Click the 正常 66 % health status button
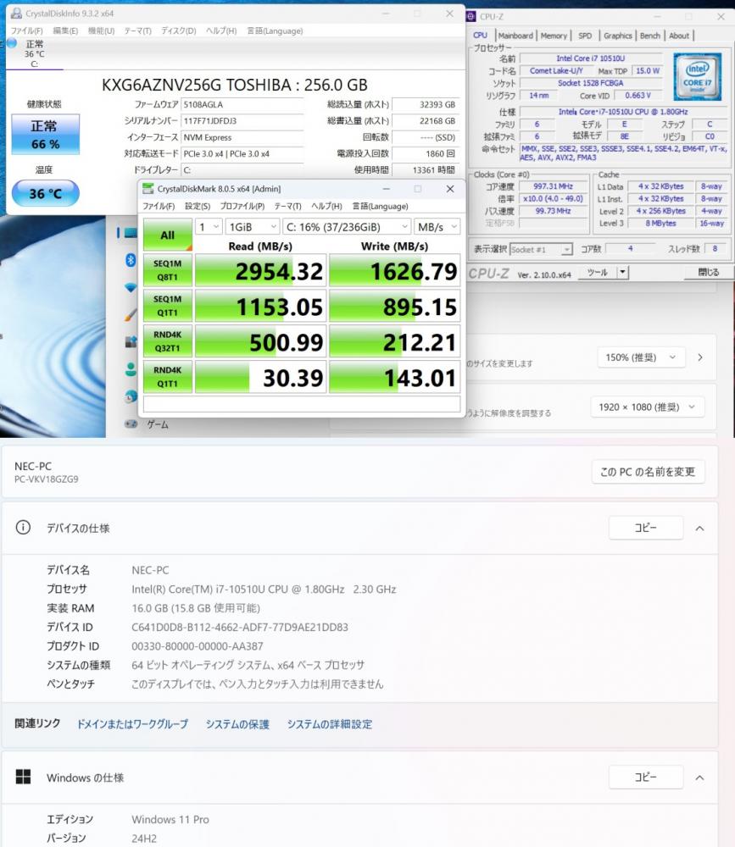This screenshot has height=847, width=735. point(46,135)
